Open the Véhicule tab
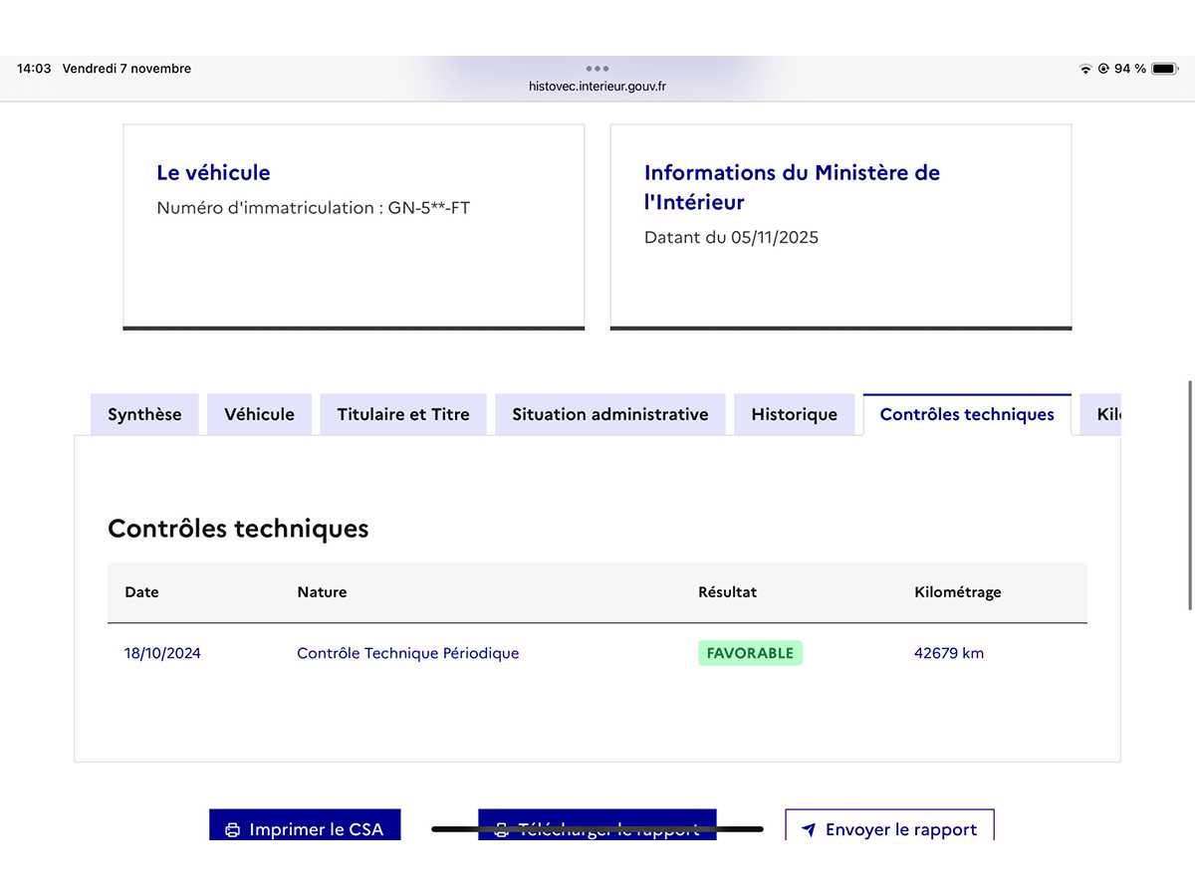 pos(259,414)
